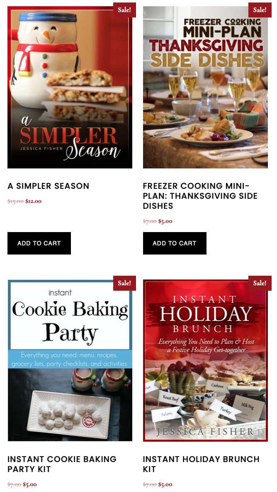Click $5.00 price under Thanksgiving Side Dishes
The width and height of the screenshot is (277, 492).
tap(165, 221)
